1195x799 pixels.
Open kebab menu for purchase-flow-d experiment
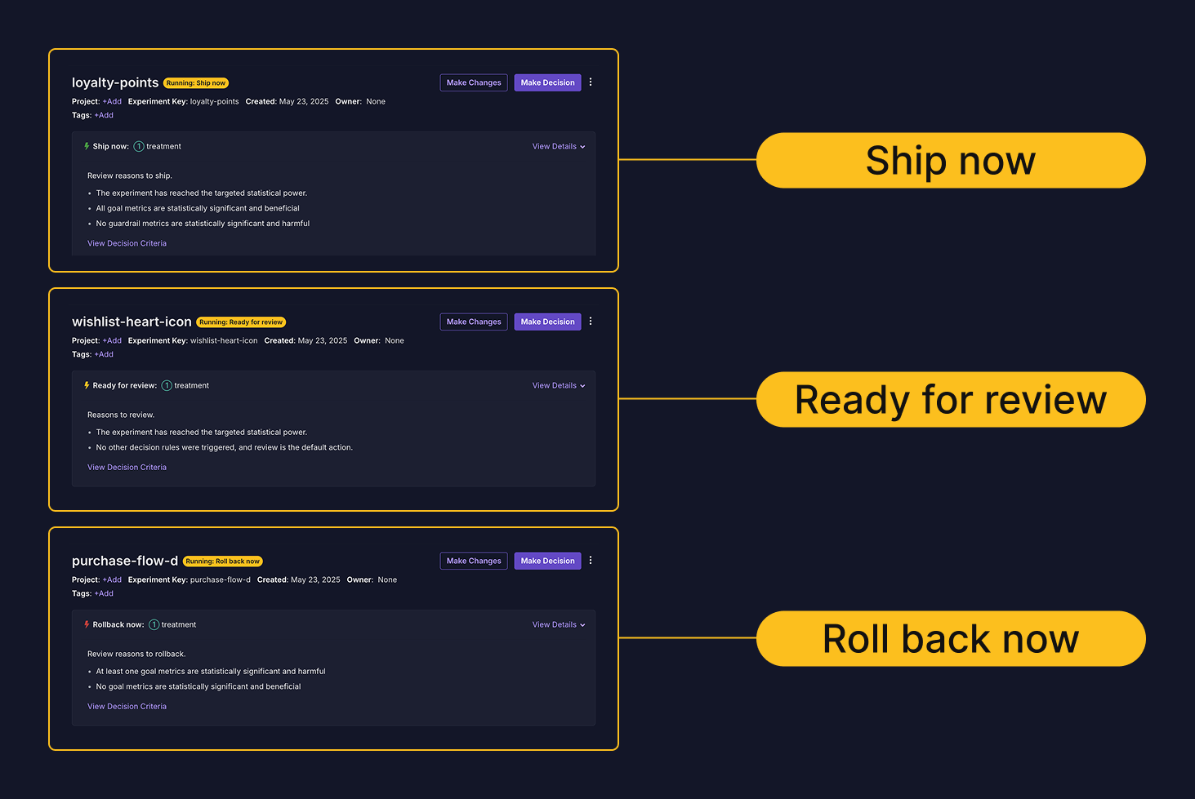pos(591,561)
